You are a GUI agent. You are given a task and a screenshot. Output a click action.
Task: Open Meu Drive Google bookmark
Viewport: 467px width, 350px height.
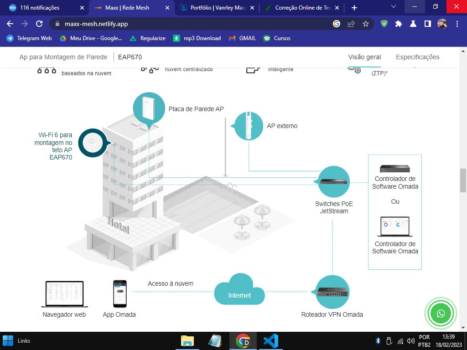91,38
